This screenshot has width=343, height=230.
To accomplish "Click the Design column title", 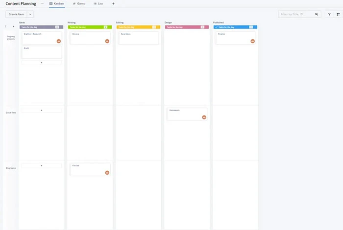I will (168, 23).
